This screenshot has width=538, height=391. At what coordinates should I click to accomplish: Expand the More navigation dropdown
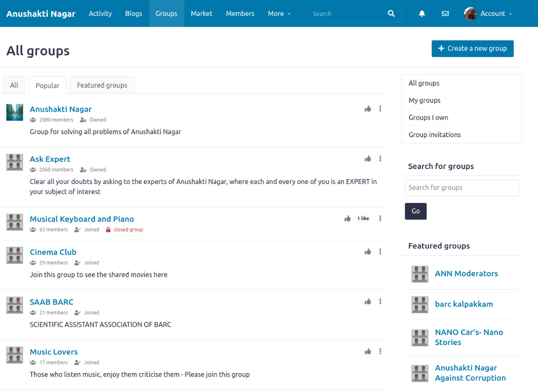[x=279, y=13]
